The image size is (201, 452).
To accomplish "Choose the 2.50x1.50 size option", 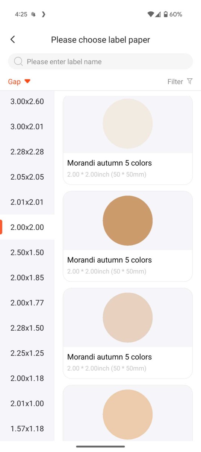I will click(x=27, y=252).
